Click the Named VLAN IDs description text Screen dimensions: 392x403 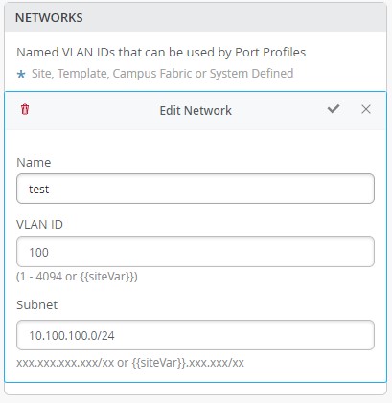[161, 53]
